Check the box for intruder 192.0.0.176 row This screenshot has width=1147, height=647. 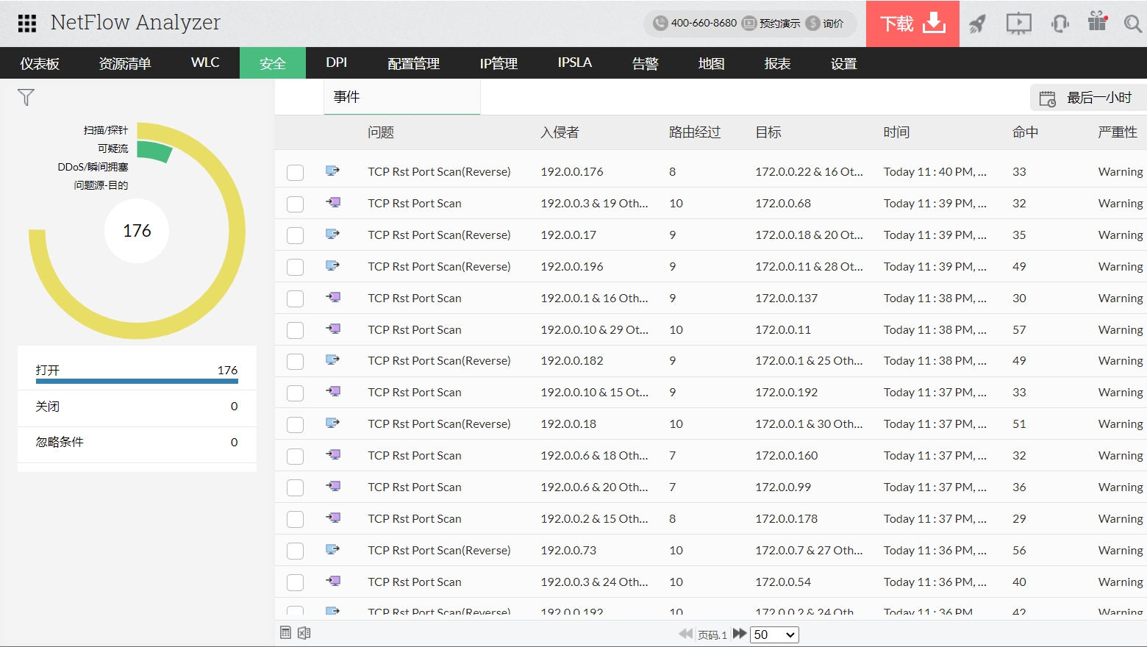tap(295, 173)
